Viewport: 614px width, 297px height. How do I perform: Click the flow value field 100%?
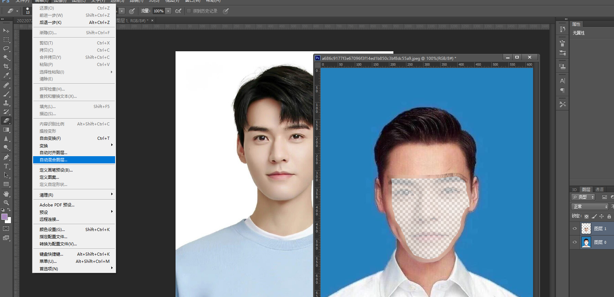point(159,11)
